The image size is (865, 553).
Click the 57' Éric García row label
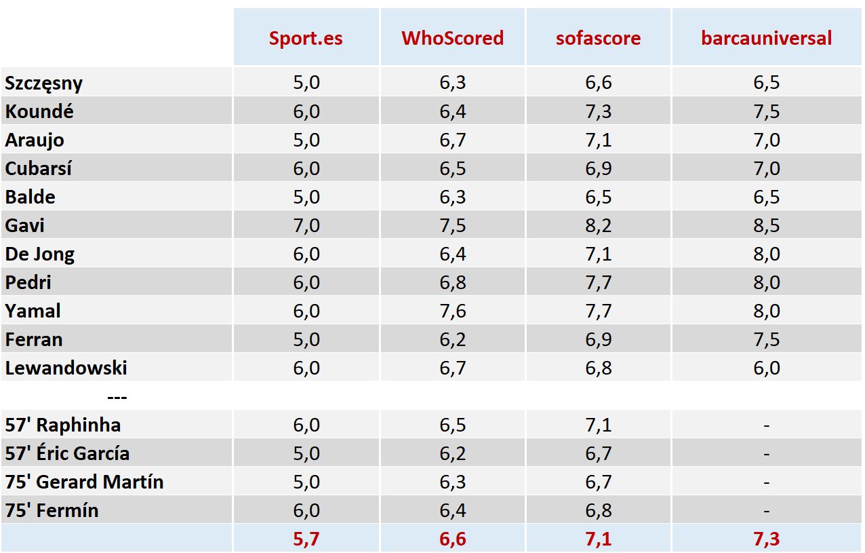click(x=67, y=453)
